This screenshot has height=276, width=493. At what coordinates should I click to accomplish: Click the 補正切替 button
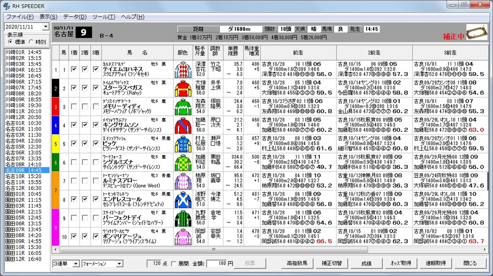pos(332,263)
